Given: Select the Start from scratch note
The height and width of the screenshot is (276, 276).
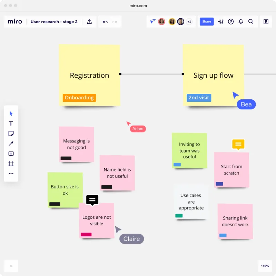Looking at the screenshot, I should pos(231,170).
